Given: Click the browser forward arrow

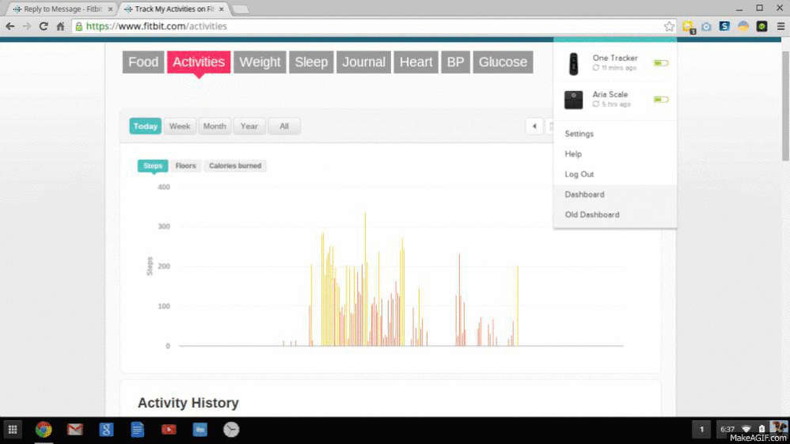Looking at the screenshot, I should point(27,26).
